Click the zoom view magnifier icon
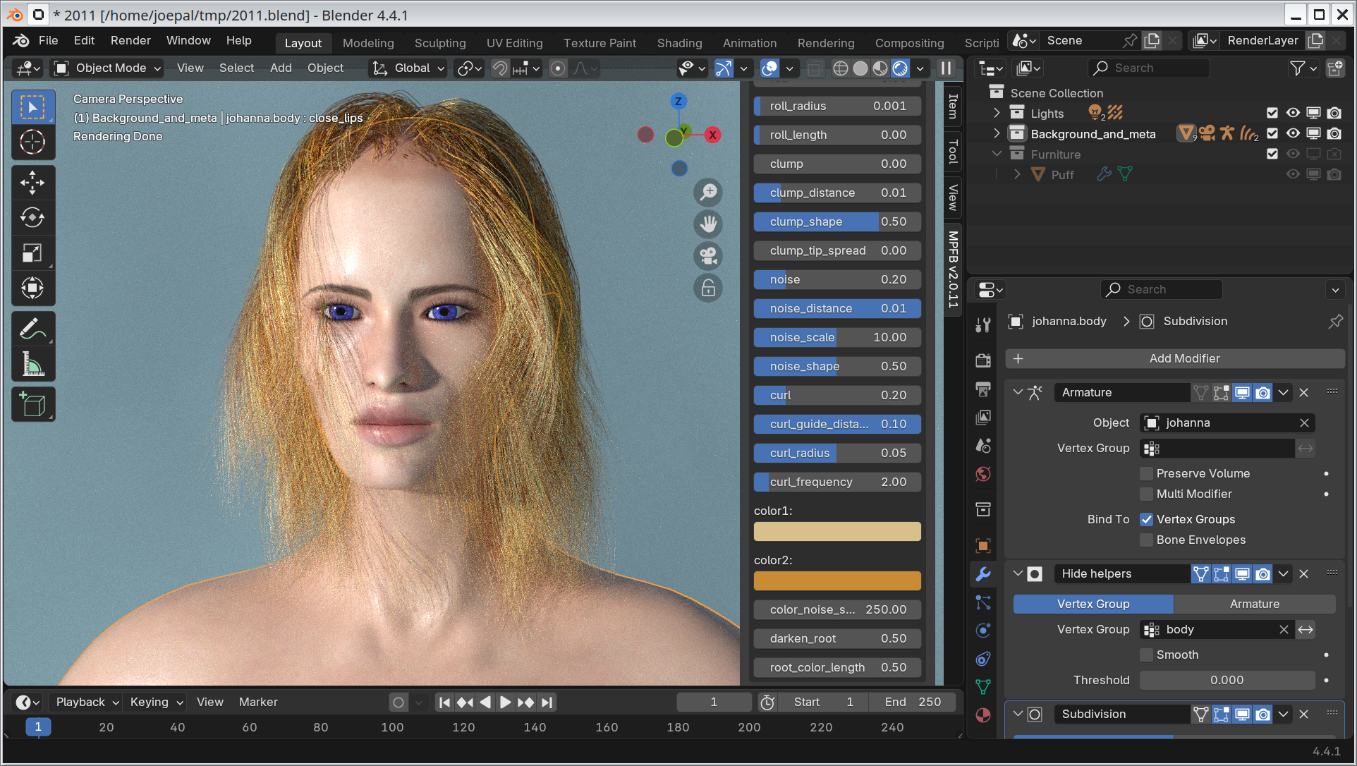The width and height of the screenshot is (1357, 766). (708, 192)
